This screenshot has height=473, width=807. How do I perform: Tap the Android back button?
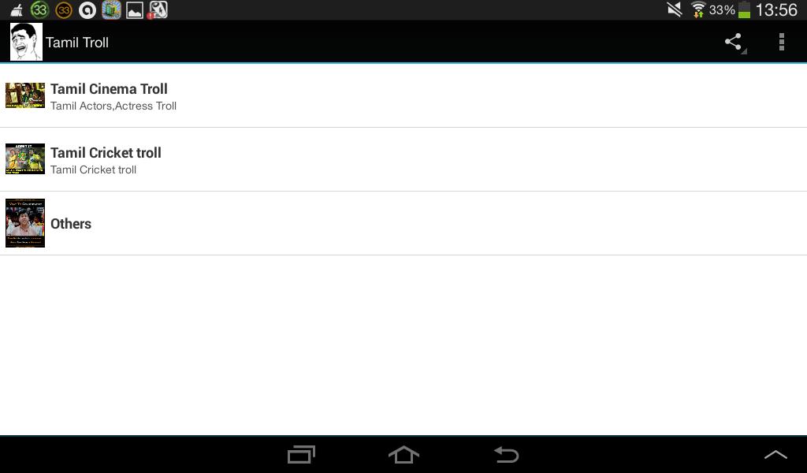click(507, 454)
